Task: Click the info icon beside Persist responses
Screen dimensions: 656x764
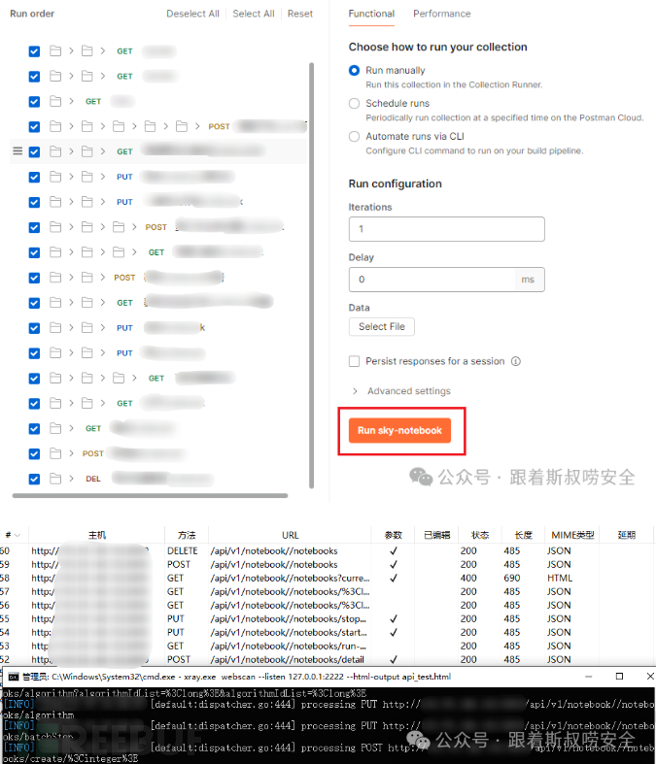Action: [x=516, y=361]
